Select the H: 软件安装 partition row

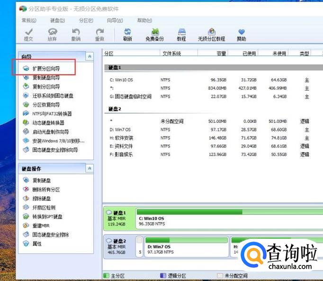pyautogui.click(x=213, y=138)
